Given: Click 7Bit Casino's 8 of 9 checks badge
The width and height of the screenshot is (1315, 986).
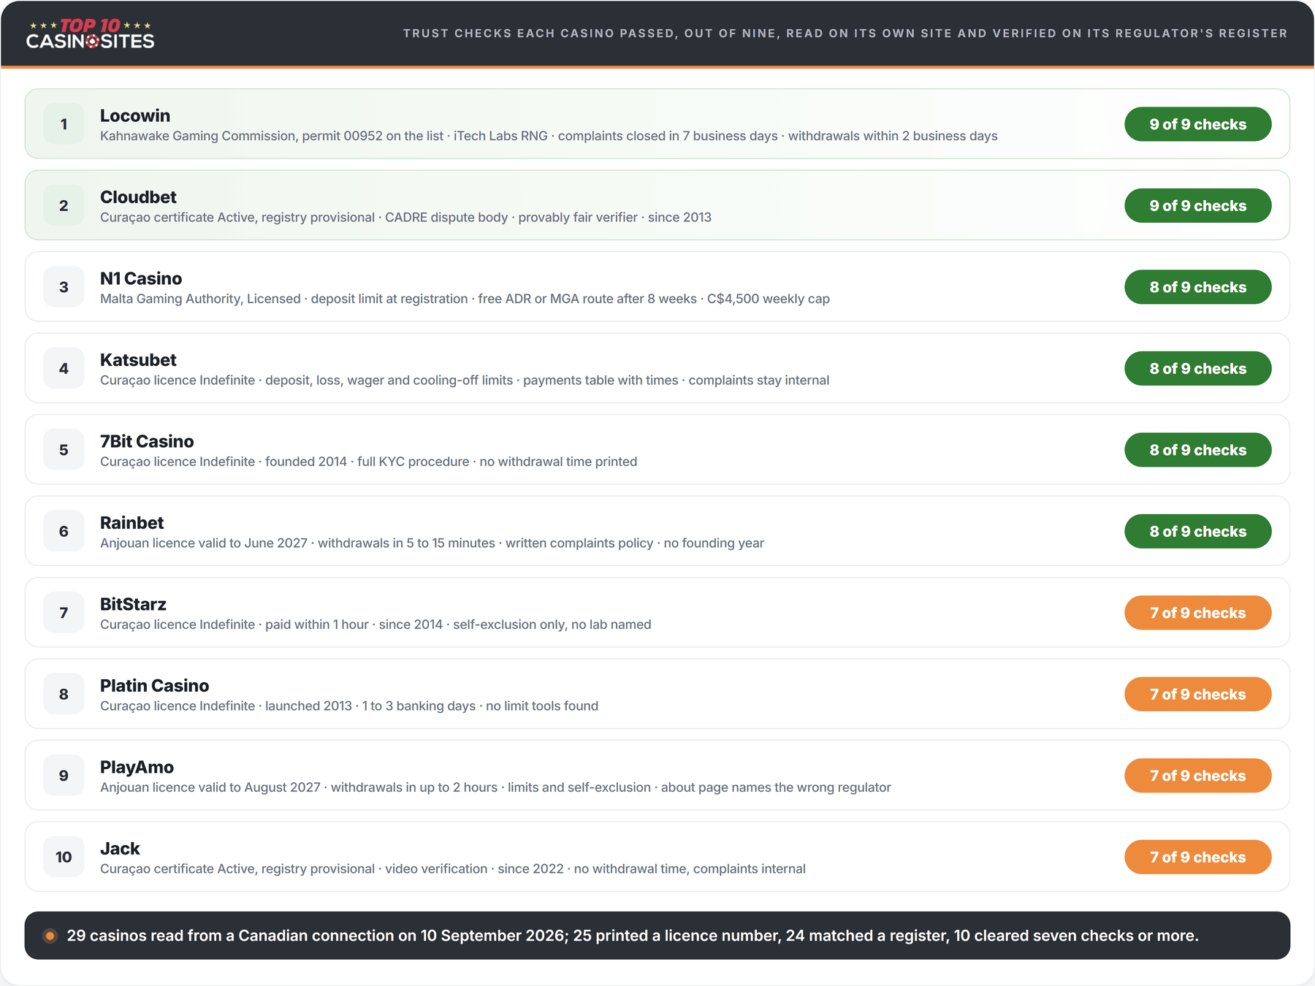Looking at the screenshot, I should (1198, 450).
